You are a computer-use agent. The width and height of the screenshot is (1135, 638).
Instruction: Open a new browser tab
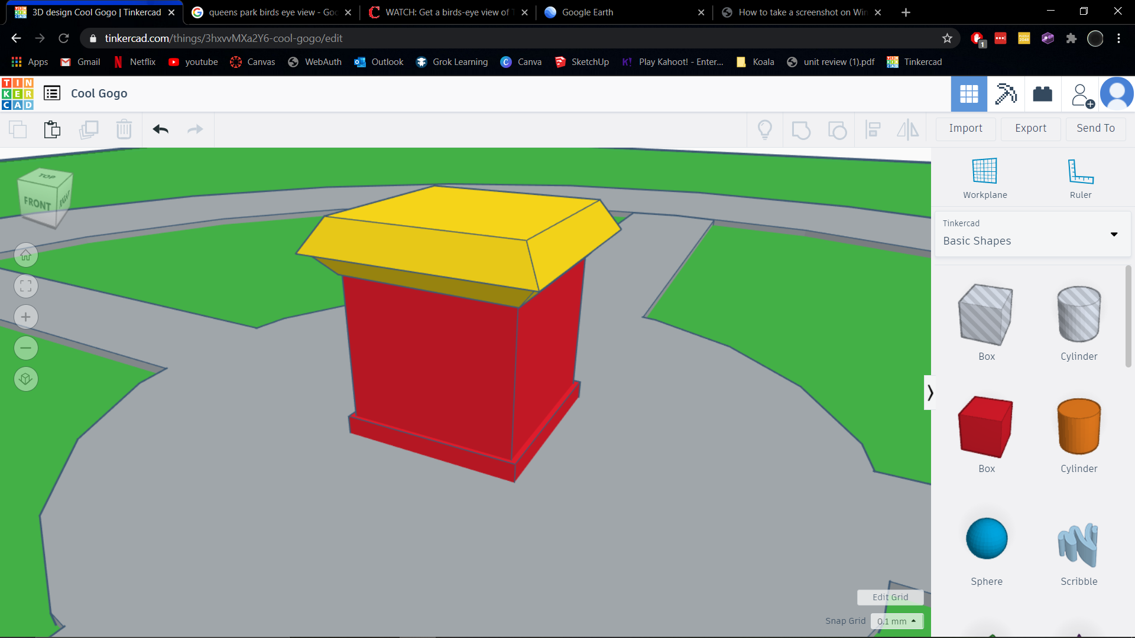(906, 12)
